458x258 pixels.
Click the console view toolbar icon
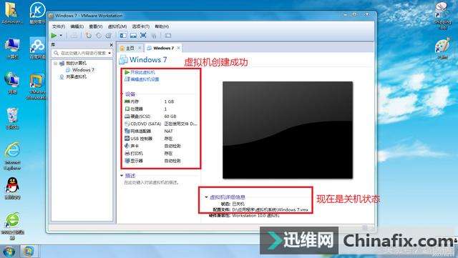pyautogui.click(x=168, y=36)
